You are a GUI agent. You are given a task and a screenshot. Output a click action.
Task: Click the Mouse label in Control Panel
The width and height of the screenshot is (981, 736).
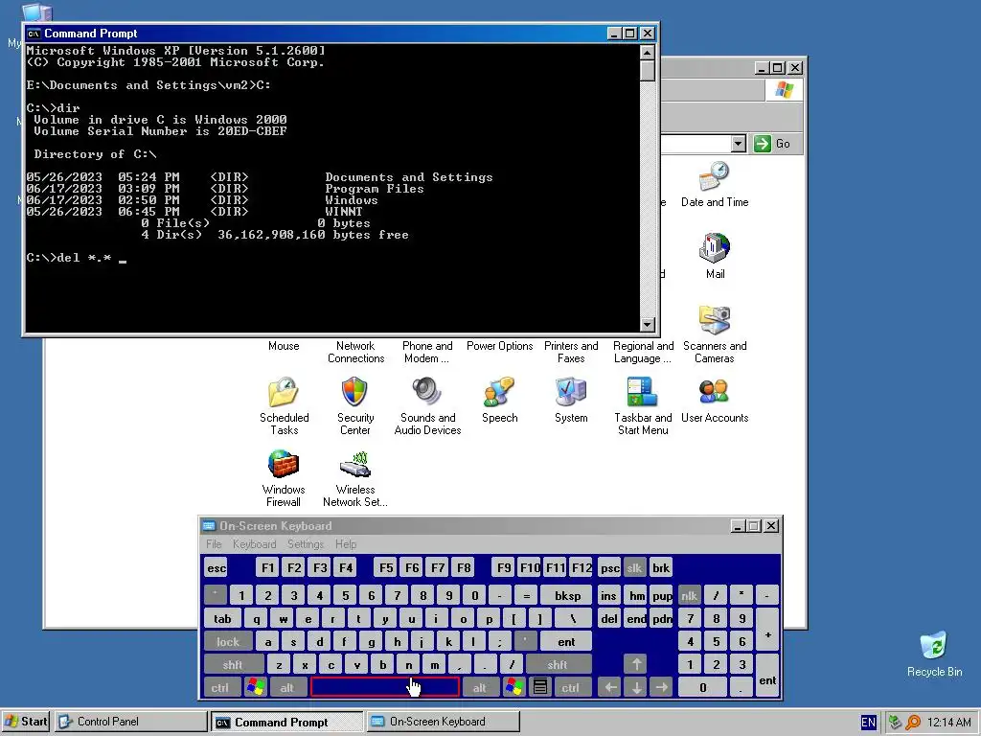click(284, 346)
